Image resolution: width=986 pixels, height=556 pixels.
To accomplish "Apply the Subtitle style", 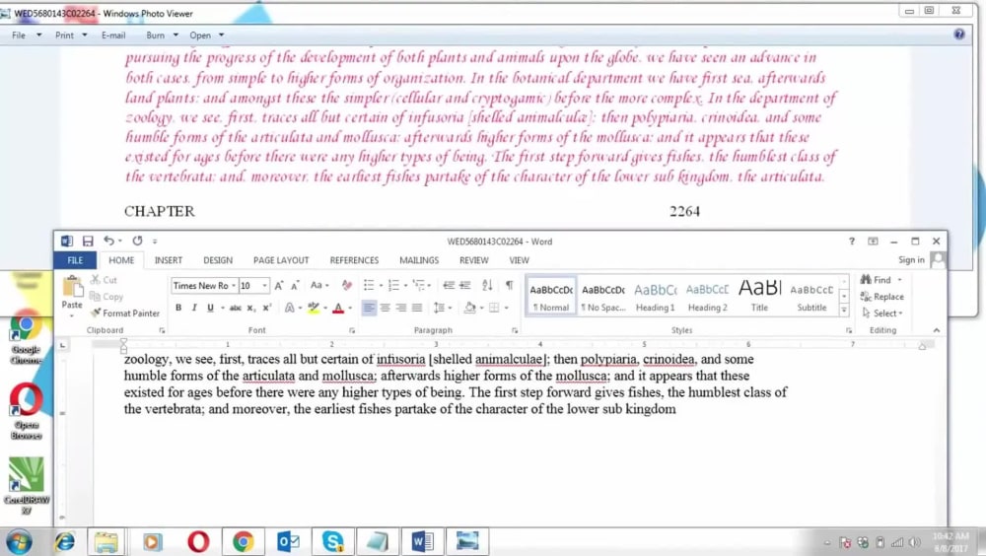I will click(x=811, y=297).
